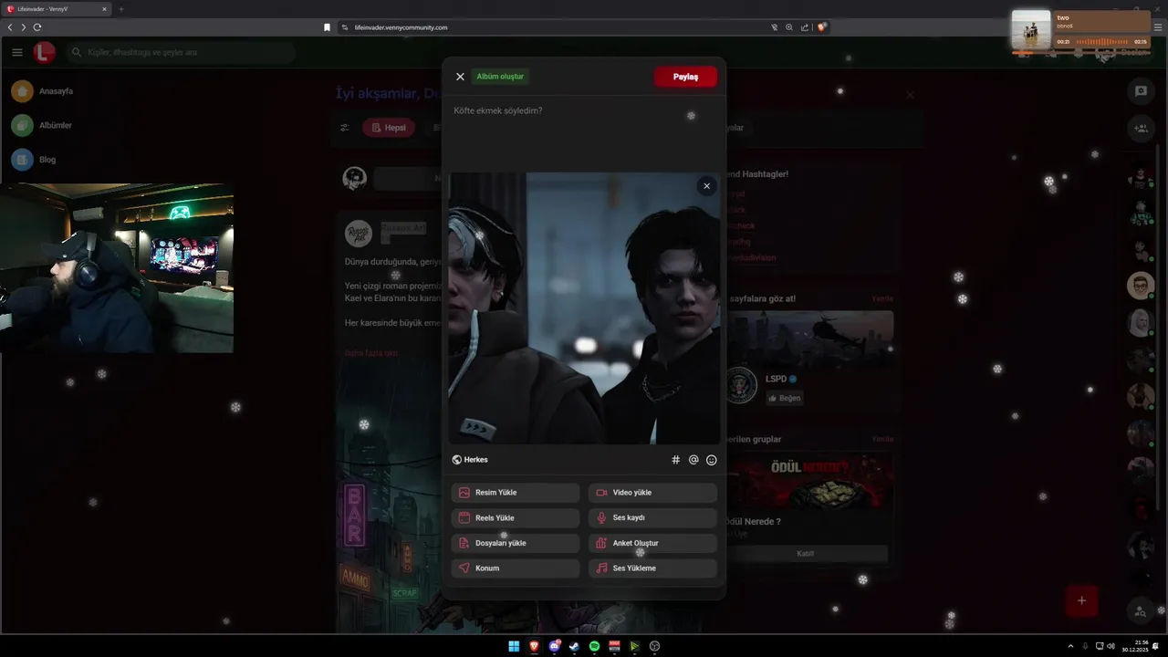Screen dimensions: 1168x657
Task: Choose Reels Yükle option
Action: (x=516, y=517)
